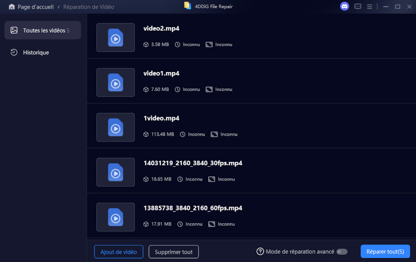Click the help icon for advanced repair mode
The height and width of the screenshot is (262, 416).
pyautogui.click(x=260, y=251)
